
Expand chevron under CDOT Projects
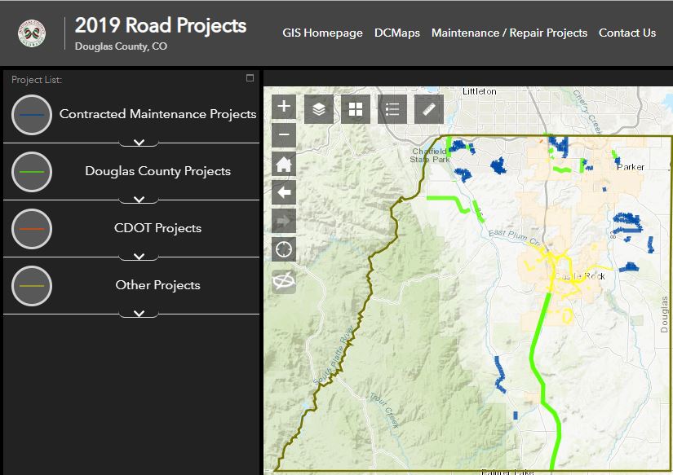click(139, 257)
